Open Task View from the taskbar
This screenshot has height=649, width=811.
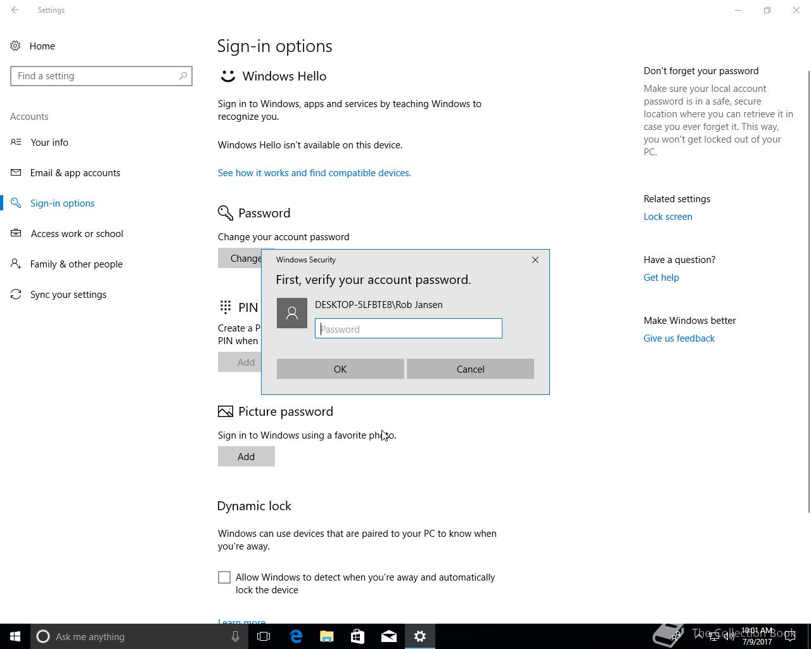pyautogui.click(x=264, y=636)
